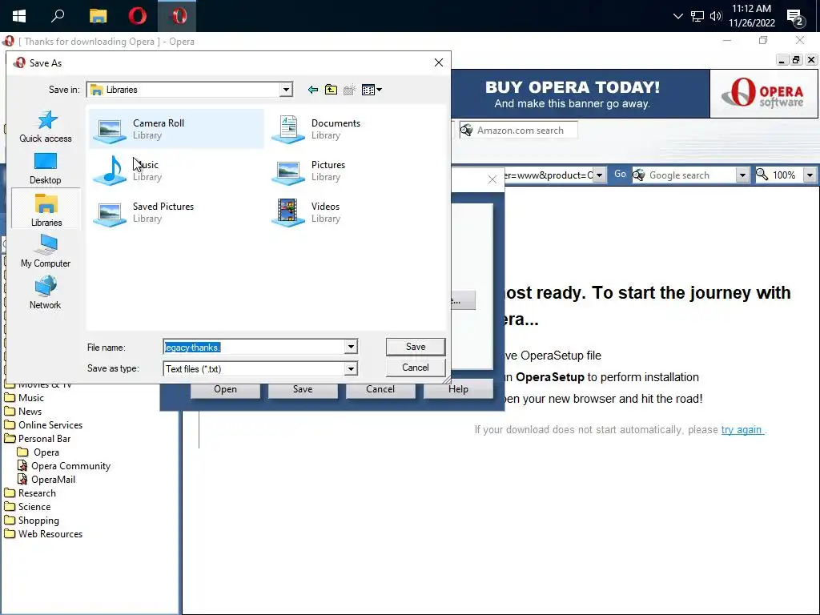820x615 pixels.
Task: Open the Music bookmarks folder
Action: click(x=25, y=398)
